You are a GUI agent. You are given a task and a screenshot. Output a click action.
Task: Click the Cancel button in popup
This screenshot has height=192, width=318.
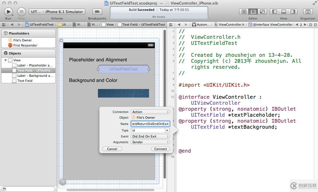tap(112, 149)
